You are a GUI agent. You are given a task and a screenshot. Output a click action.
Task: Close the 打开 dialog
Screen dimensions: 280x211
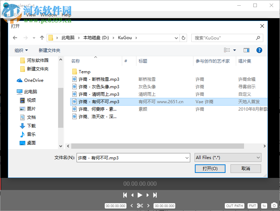[262, 26]
